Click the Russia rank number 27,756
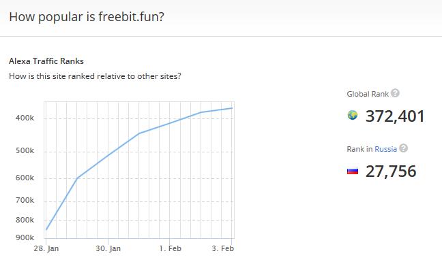The height and width of the screenshot is (264, 442). pyautogui.click(x=391, y=171)
